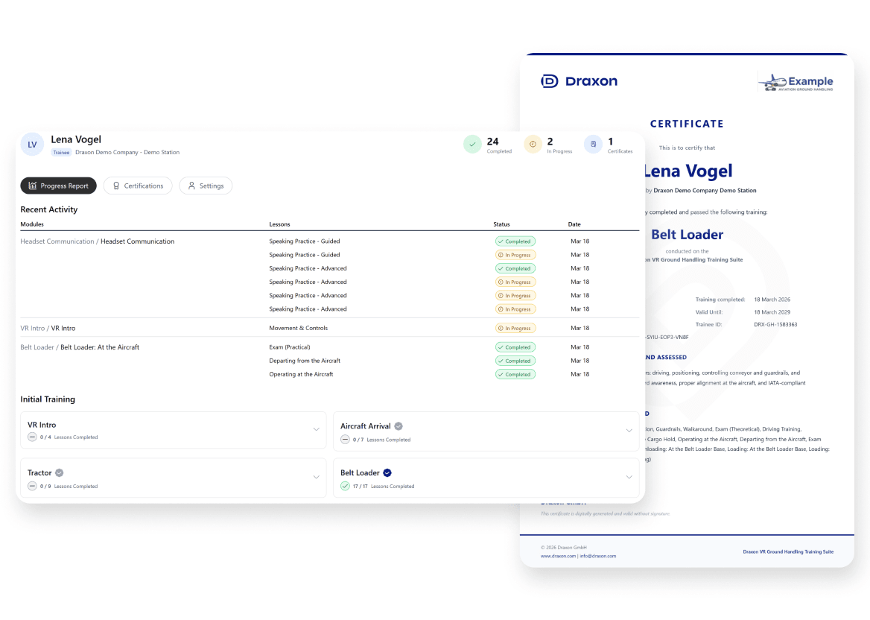Image resolution: width=870 pixels, height=620 pixels.
Task: Expand the Belt Loader card chevron
Action: [x=629, y=477]
